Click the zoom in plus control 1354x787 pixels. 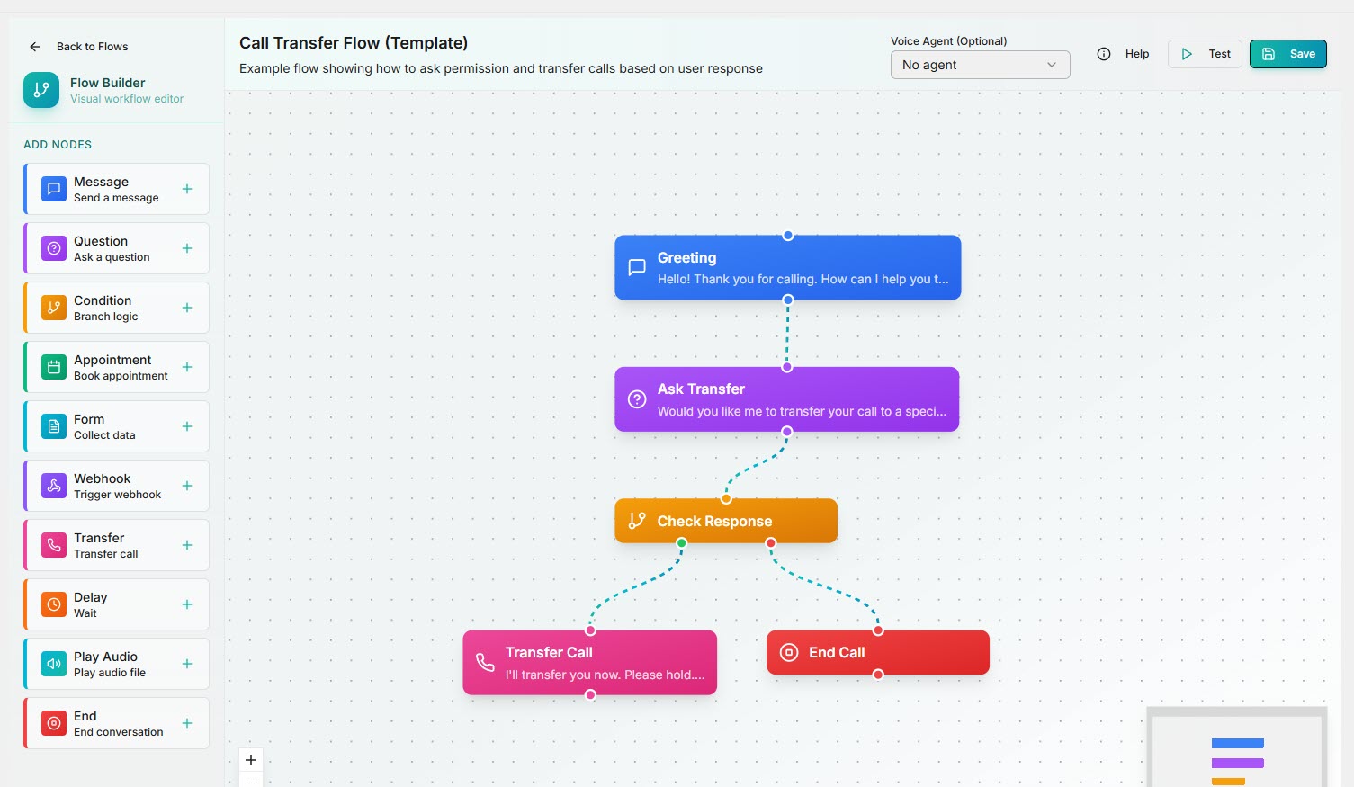tap(251, 760)
